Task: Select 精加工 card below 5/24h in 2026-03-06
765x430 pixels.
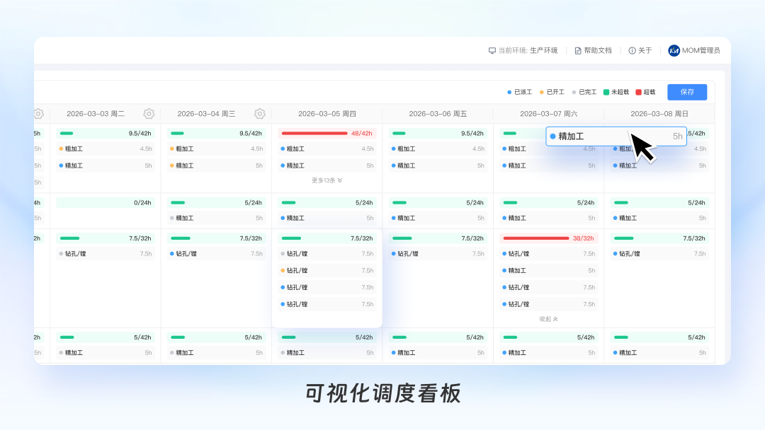Action: pyautogui.click(x=438, y=218)
